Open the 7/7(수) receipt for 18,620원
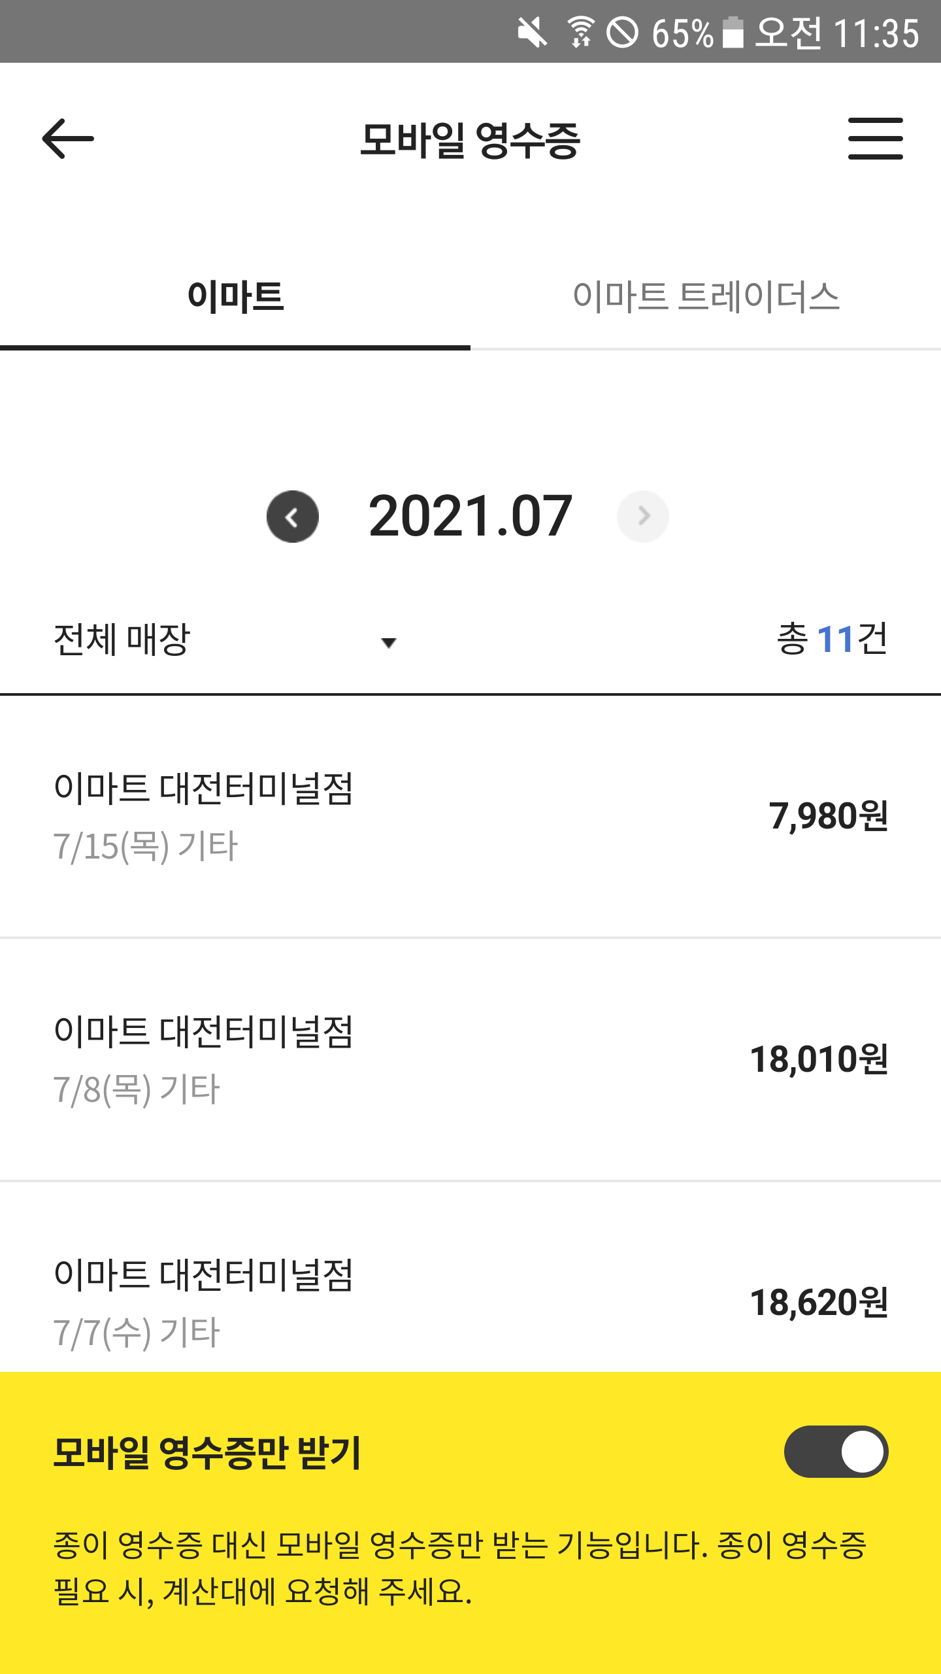 pyautogui.click(x=470, y=1301)
